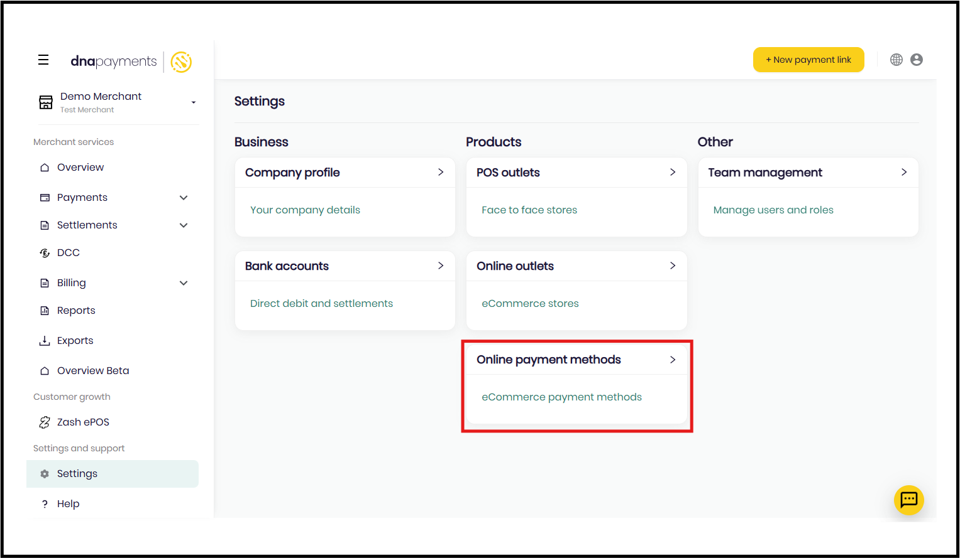
Task: Open the live chat bubble icon
Action: (908, 500)
